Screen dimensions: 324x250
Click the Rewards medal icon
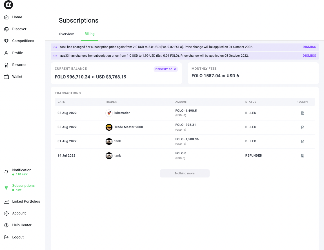[6, 65]
